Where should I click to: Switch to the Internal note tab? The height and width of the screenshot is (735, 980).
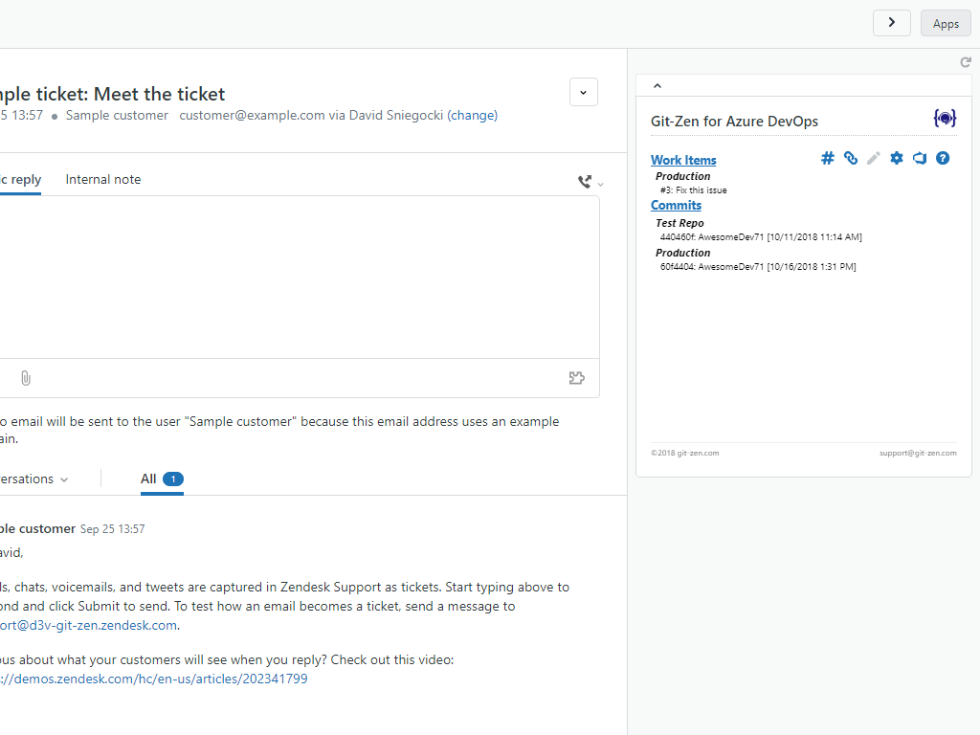click(102, 179)
